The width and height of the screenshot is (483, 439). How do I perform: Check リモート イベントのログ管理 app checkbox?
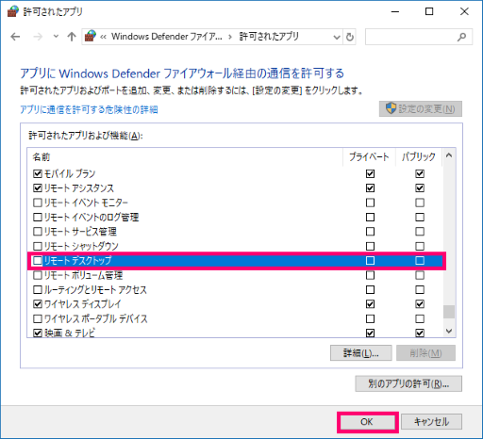click(x=38, y=217)
